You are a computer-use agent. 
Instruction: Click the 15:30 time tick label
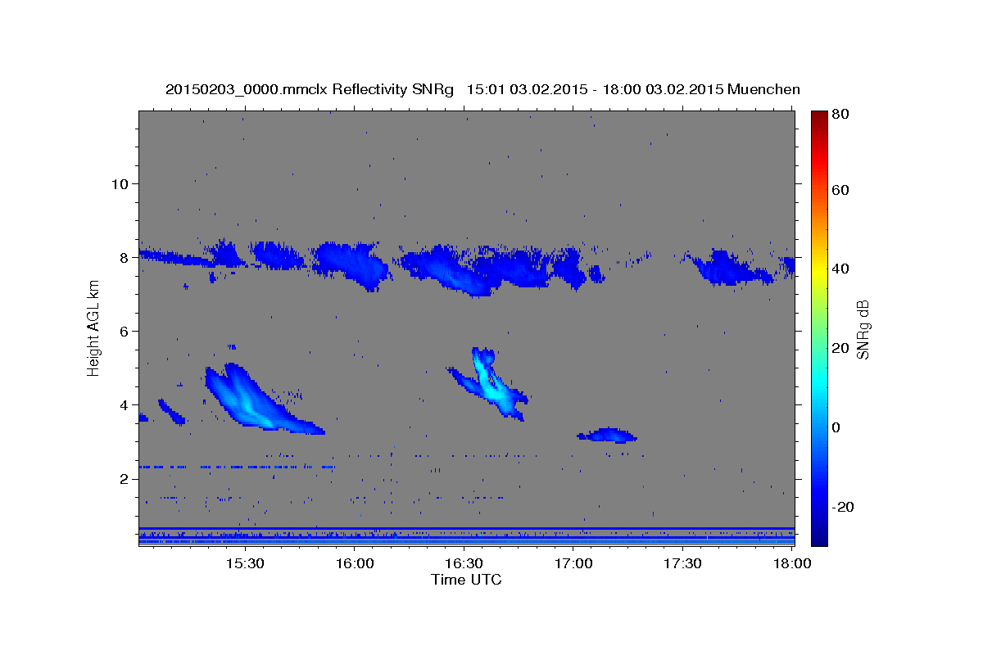pos(245,564)
